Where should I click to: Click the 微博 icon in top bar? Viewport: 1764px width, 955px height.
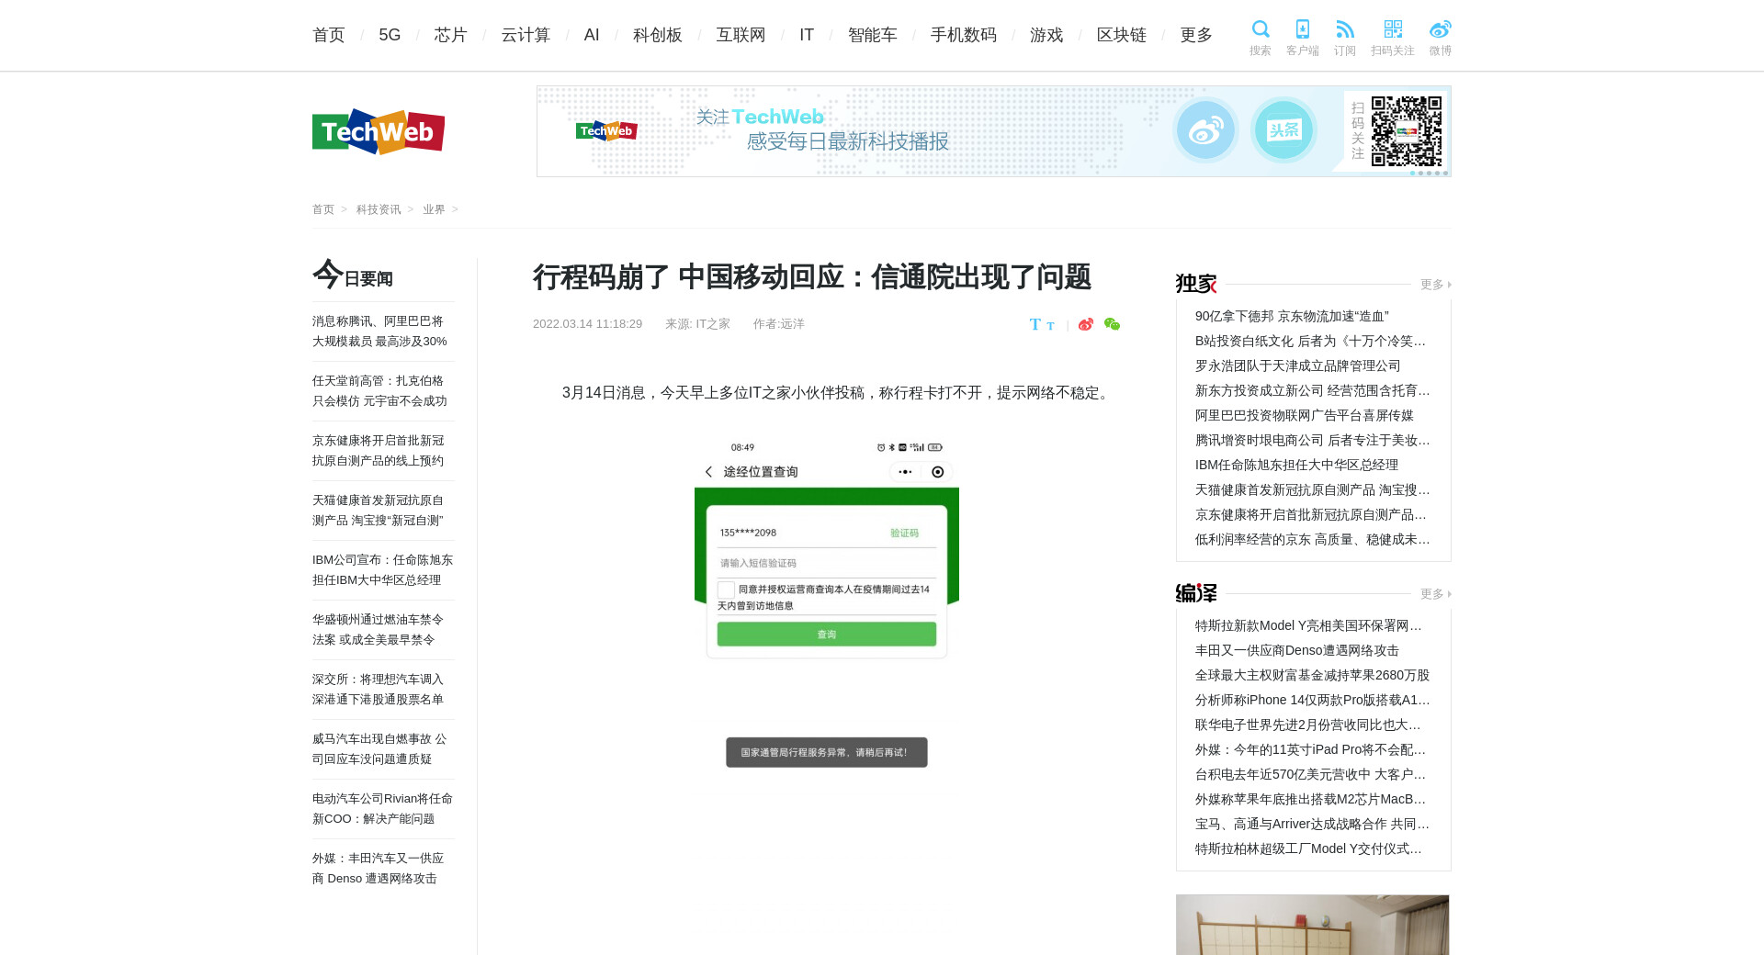tap(1440, 30)
